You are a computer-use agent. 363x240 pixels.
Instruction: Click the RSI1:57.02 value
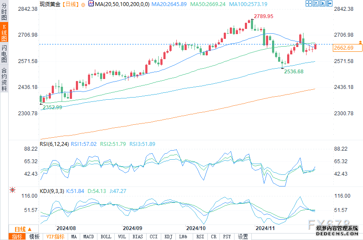coord(84,144)
